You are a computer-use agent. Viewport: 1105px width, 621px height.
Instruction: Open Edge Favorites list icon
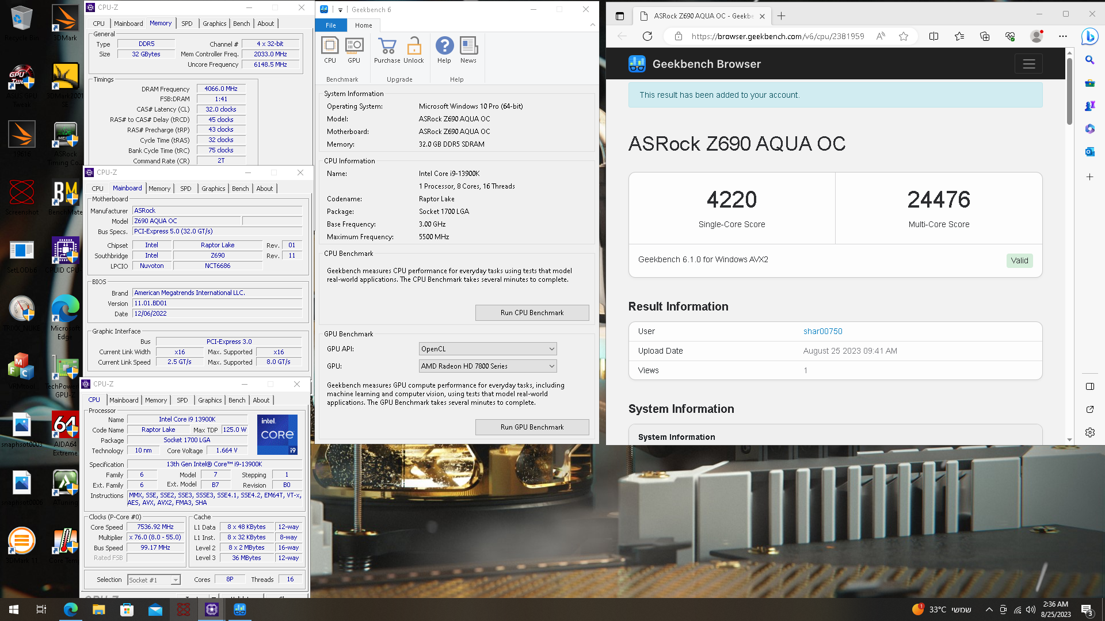(x=959, y=36)
